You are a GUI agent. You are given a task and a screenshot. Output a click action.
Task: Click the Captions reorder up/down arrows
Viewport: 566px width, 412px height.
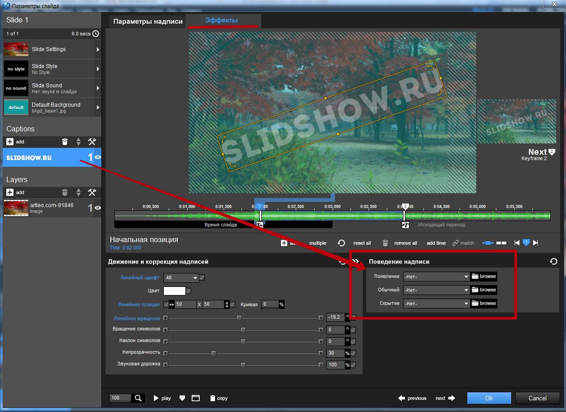click(x=79, y=142)
